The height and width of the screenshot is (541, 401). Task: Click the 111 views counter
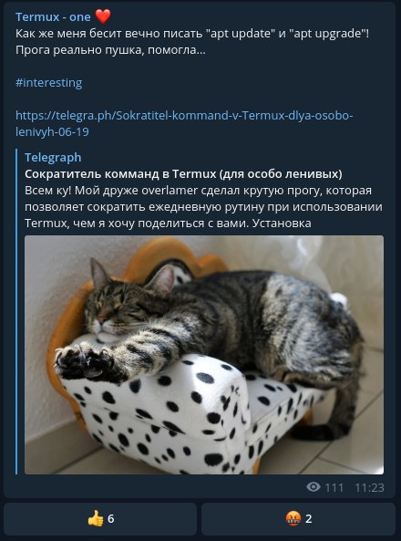pyautogui.click(x=334, y=487)
